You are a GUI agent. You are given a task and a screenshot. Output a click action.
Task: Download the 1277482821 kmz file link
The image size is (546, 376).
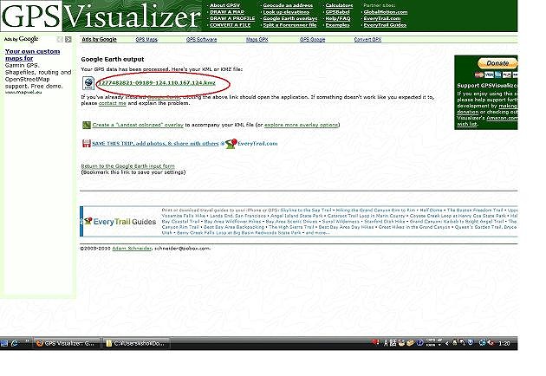[156, 83]
